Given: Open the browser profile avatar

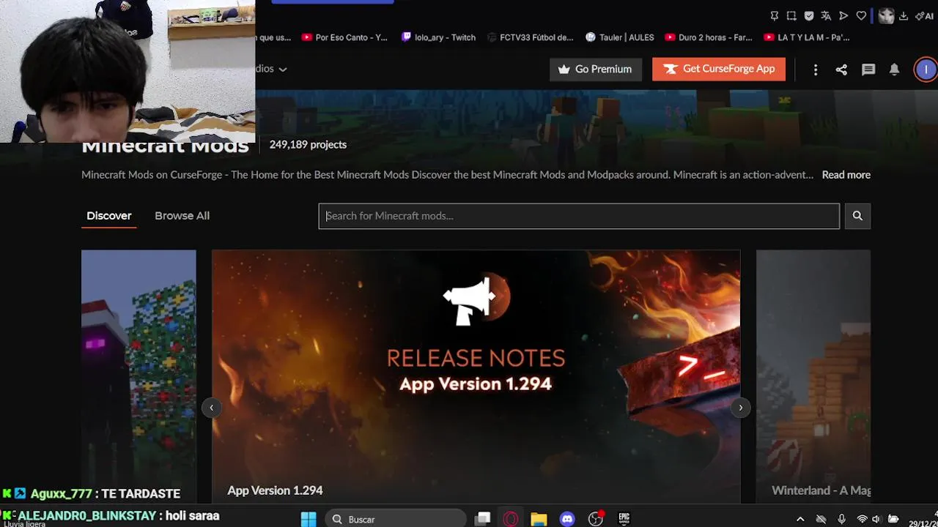Looking at the screenshot, I should (x=886, y=16).
